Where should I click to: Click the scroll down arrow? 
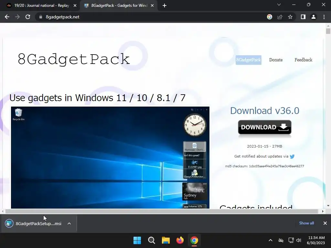[328, 206]
